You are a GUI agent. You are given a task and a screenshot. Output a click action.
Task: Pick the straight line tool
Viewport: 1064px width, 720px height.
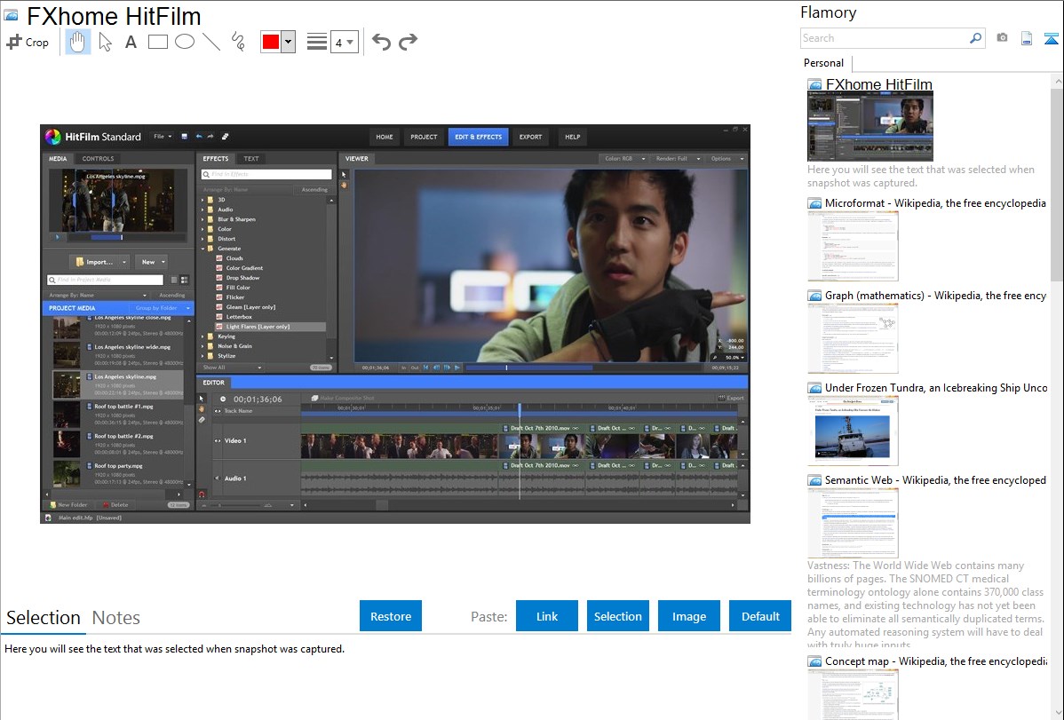(x=211, y=42)
